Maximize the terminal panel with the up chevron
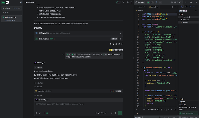This screenshot has height=118, width=199. click(x=172, y=110)
